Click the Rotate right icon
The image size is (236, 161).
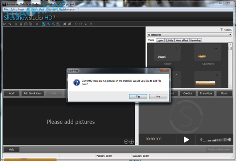coord(81,24)
